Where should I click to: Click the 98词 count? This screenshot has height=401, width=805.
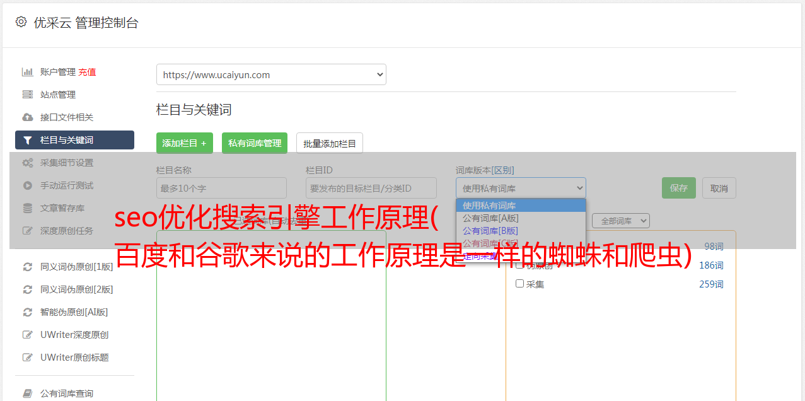click(714, 246)
